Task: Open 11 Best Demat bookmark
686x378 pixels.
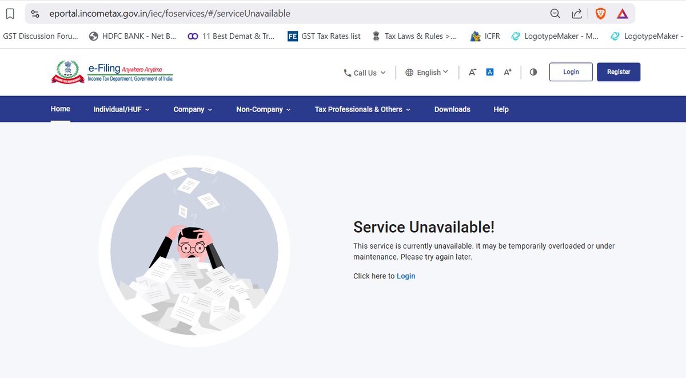Action: tap(231, 36)
